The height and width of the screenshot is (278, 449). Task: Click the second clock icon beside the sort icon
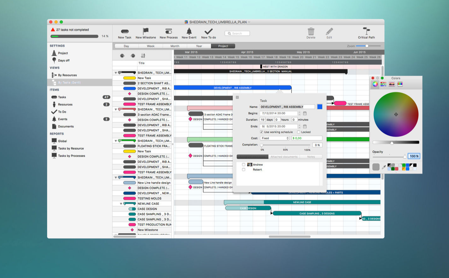133,55
